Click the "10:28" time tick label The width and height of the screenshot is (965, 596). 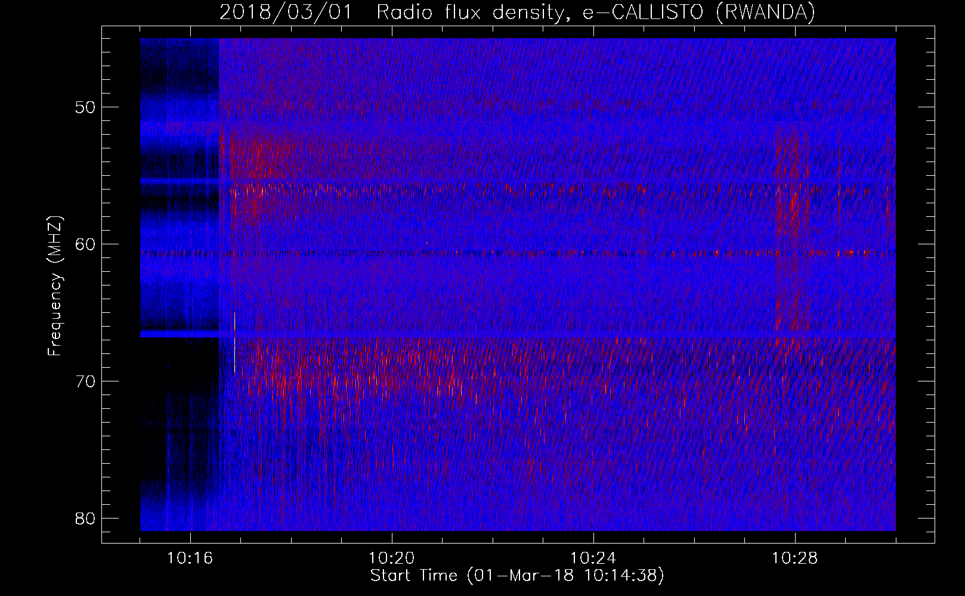pyautogui.click(x=795, y=558)
